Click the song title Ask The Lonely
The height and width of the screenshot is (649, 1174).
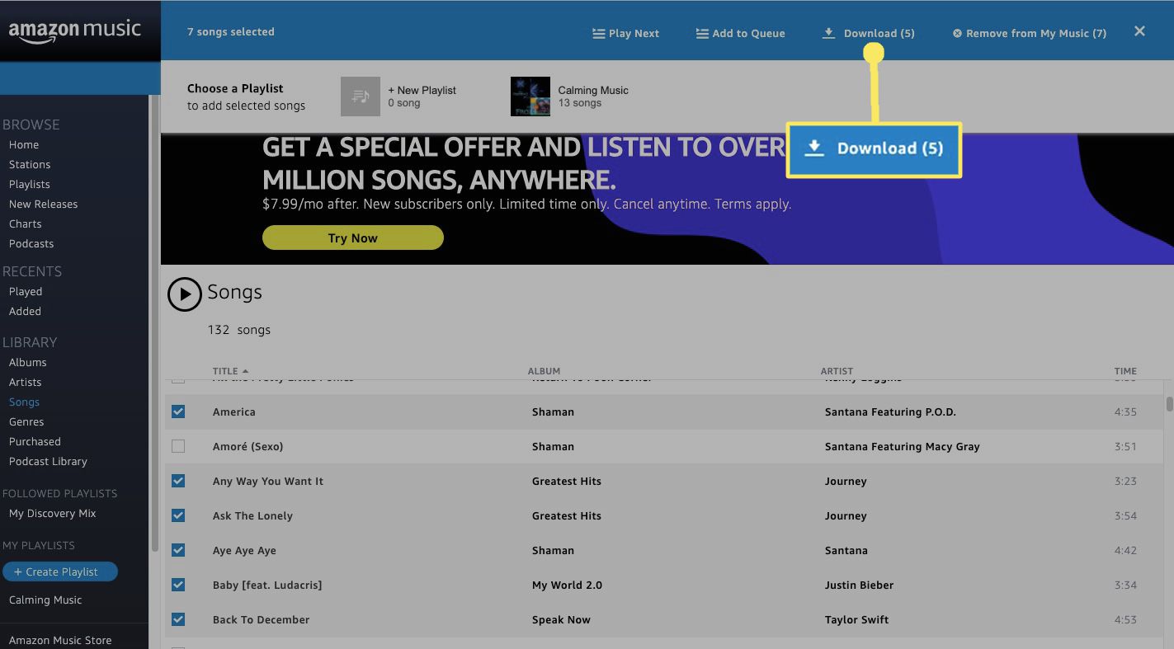(252, 515)
